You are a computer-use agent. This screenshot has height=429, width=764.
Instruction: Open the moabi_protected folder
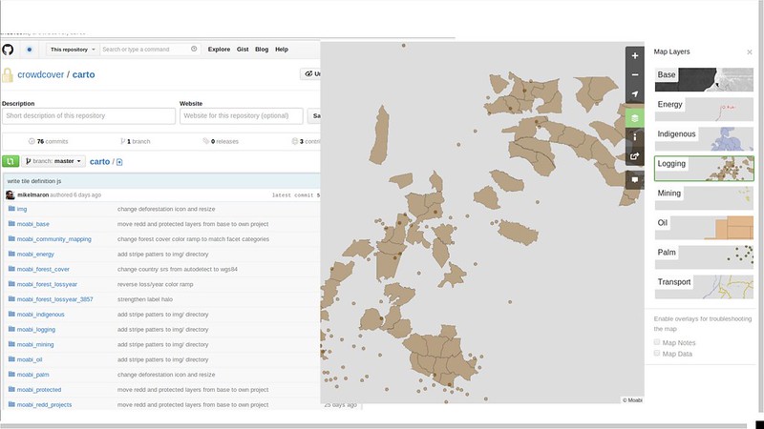39,390
